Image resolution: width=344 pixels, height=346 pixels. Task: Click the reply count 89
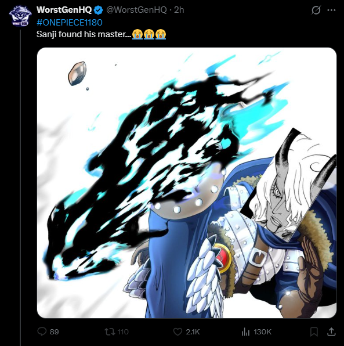55,331
